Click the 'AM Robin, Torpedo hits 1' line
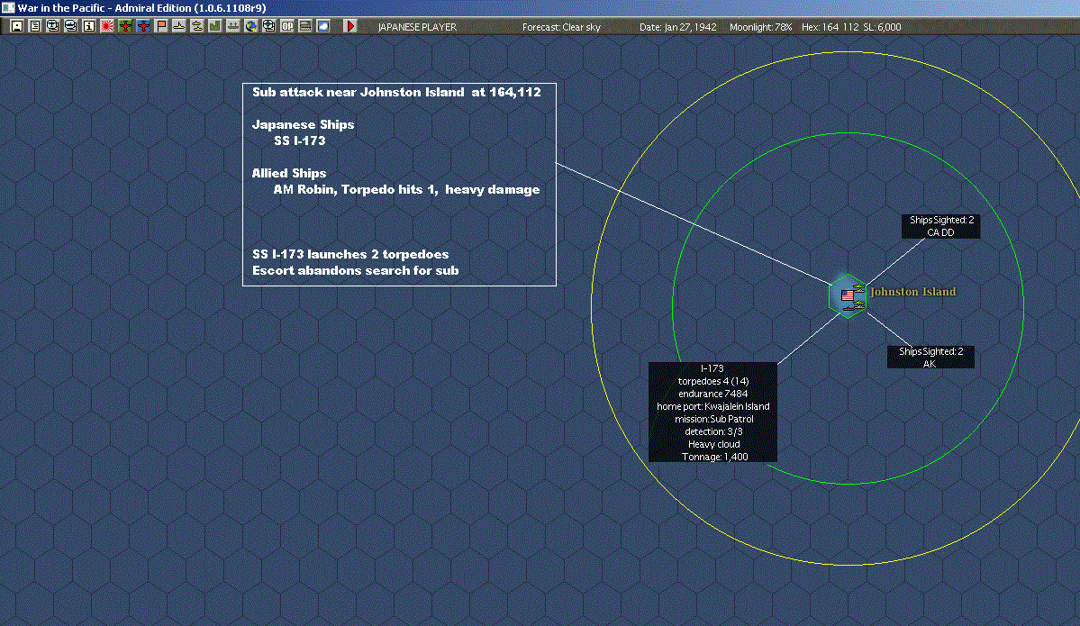The height and width of the screenshot is (626, 1080). coord(356,189)
